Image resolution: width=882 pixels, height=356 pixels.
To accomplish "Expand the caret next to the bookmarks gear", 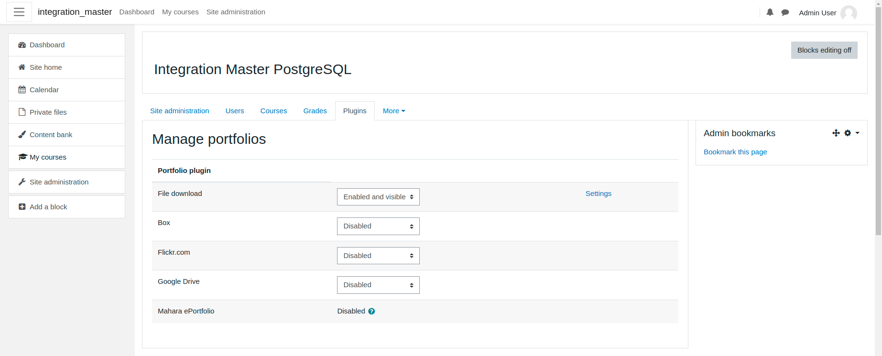I will [x=858, y=133].
